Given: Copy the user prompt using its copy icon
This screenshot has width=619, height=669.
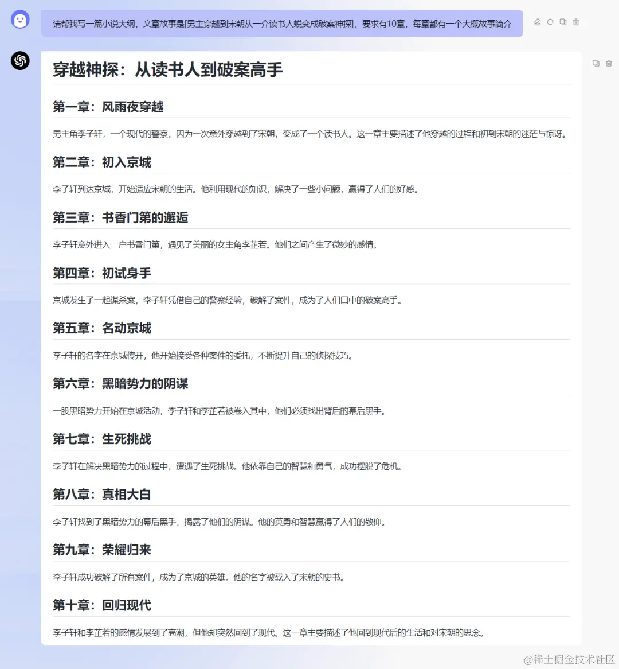Looking at the screenshot, I should tap(563, 22).
